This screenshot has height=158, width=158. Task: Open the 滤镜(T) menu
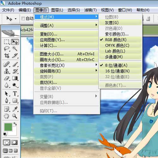(x=90, y=10)
